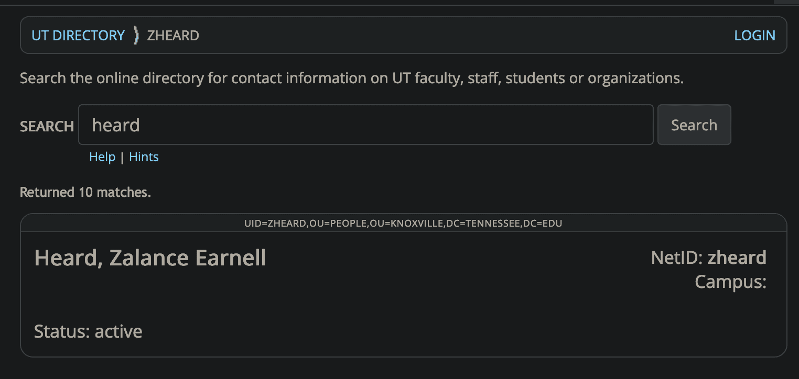The height and width of the screenshot is (379, 799).
Task: Click the 'NetID: zheard' text
Action: [708, 258]
